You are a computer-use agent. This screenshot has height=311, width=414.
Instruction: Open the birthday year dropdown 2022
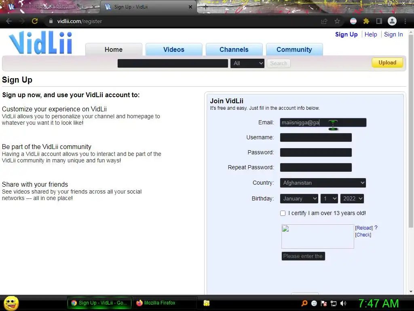(x=352, y=198)
